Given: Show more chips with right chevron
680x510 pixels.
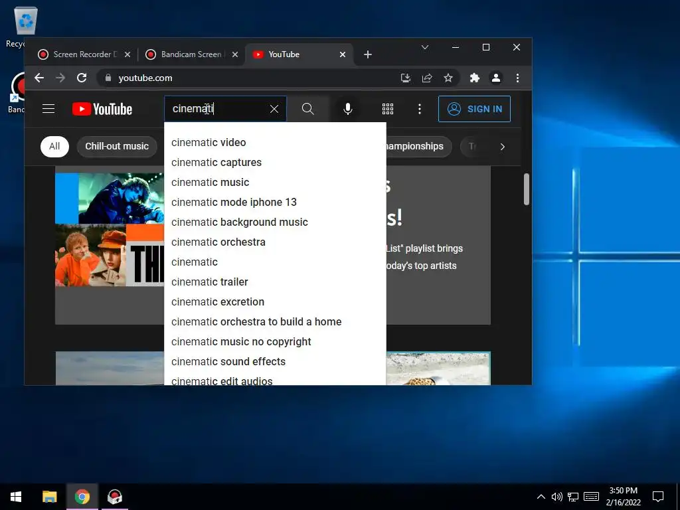Looking at the screenshot, I should point(502,147).
